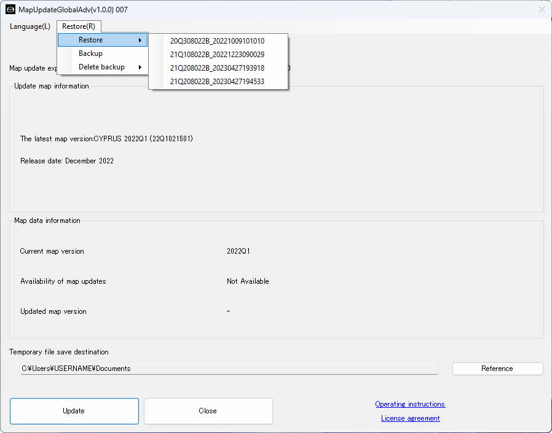
Task: Click the Reference button
Action: [497, 369]
